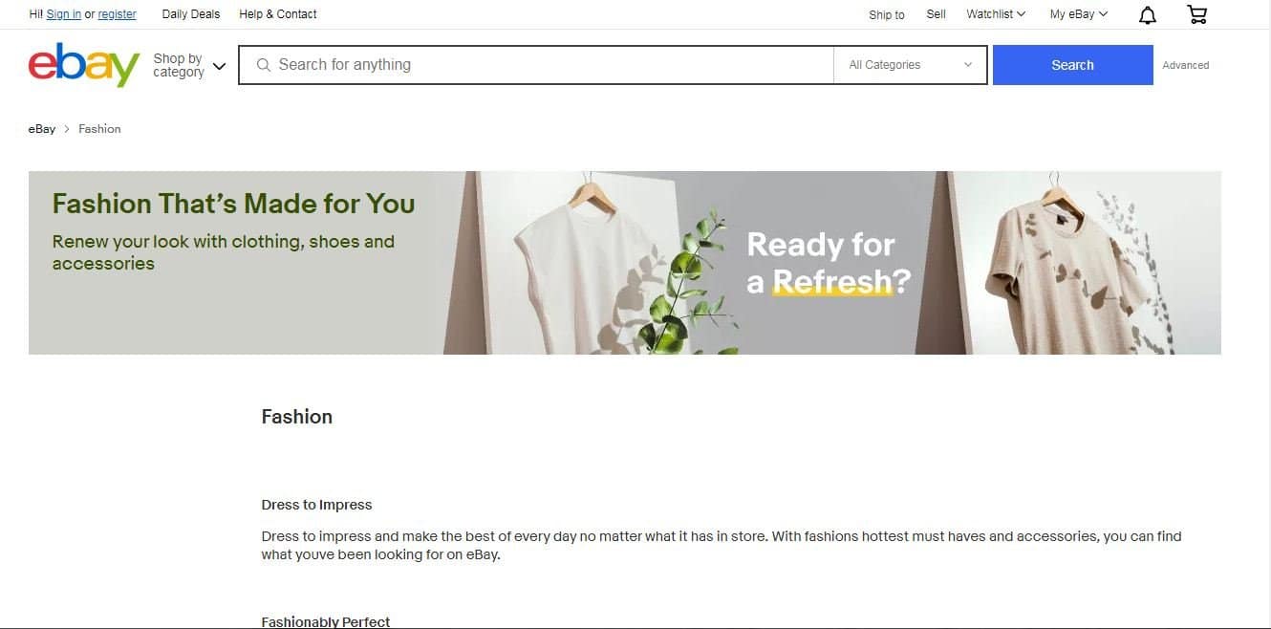Go to the eBay breadcrumb link

pos(42,129)
